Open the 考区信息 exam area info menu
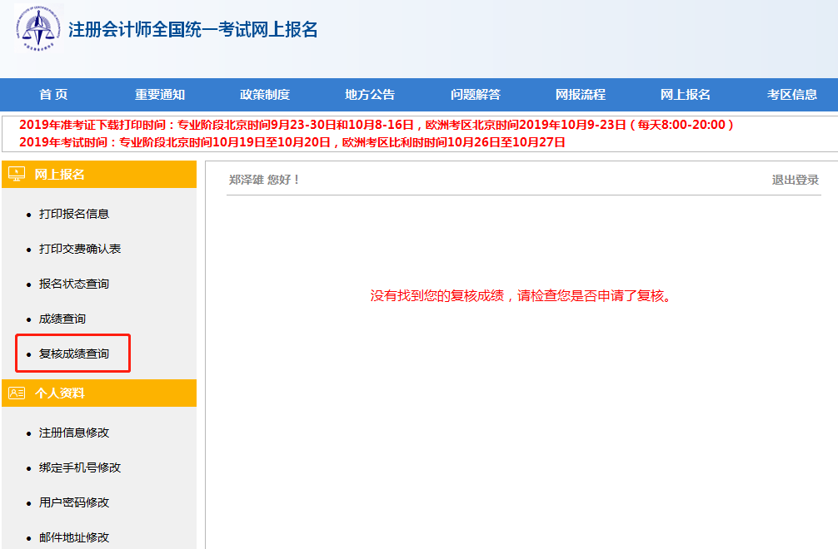The height and width of the screenshot is (549, 838). (790, 94)
